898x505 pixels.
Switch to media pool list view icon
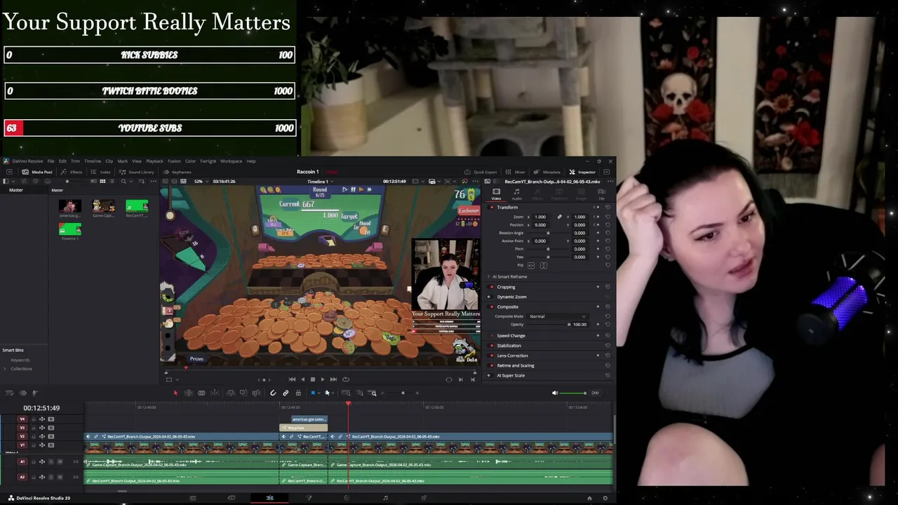(111, 182)
